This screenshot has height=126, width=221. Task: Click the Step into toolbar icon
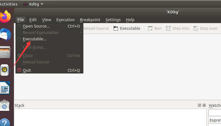168,28
